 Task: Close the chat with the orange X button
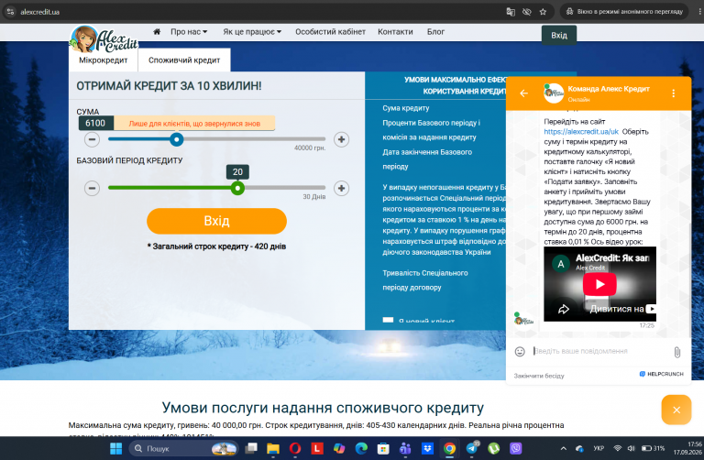pyautogui.click(x=676, y=410)
